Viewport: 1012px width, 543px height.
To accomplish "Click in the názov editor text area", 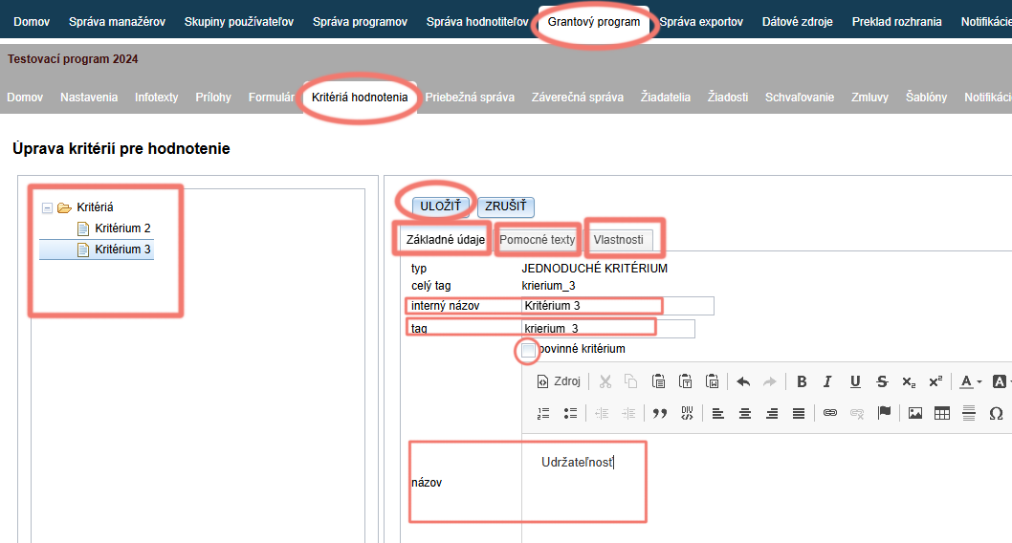I will (767, 490).
